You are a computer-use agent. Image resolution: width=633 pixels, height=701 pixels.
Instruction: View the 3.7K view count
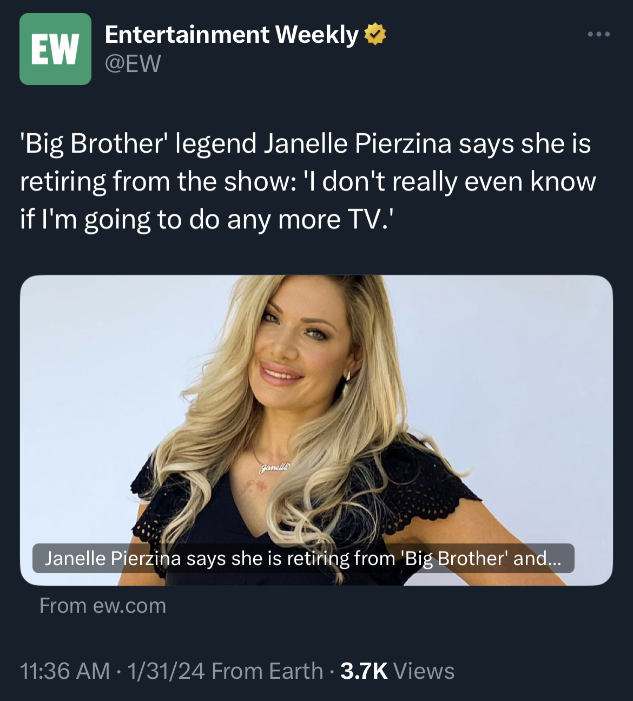(364, 671)
